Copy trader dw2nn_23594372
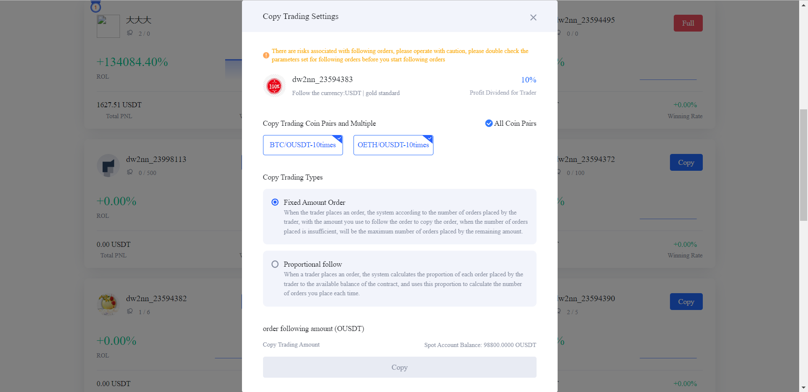The height and width of the screenshot is (392, 808). tap(686, 162)
